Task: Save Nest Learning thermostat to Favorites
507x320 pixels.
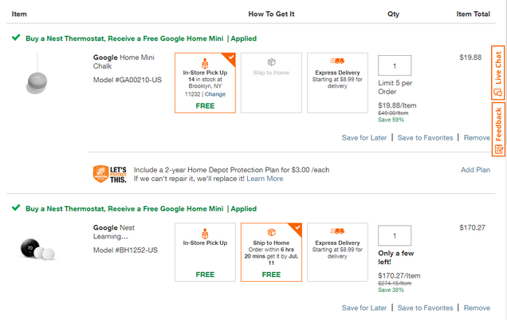Action: point(425,308)
